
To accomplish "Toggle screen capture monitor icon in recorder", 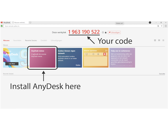I will (87, 54).
